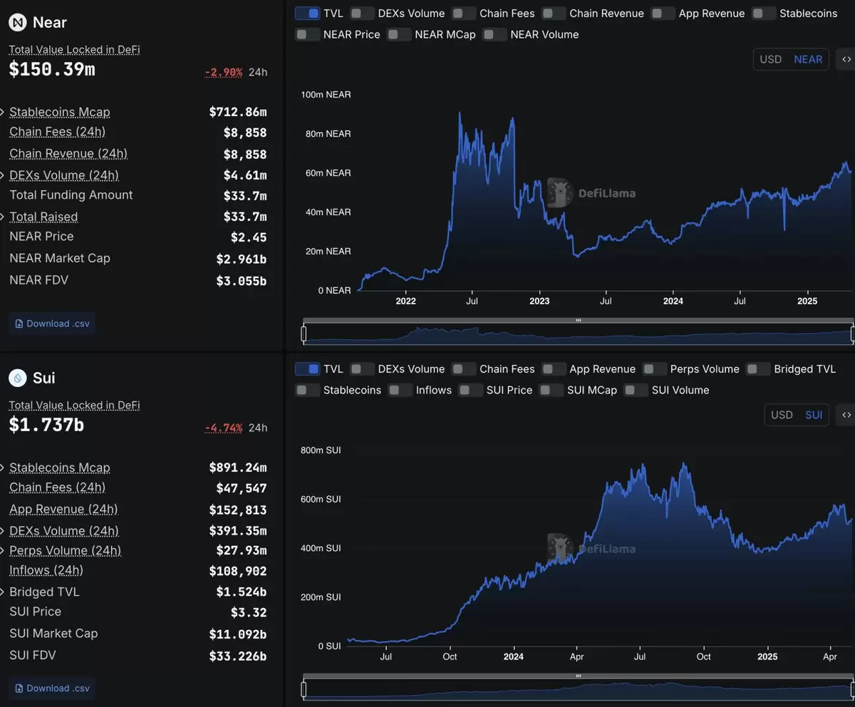Viewport: 855px width, 707px height.
Task: Click the Sui chain logo icon
Action: tap(18, 378)
